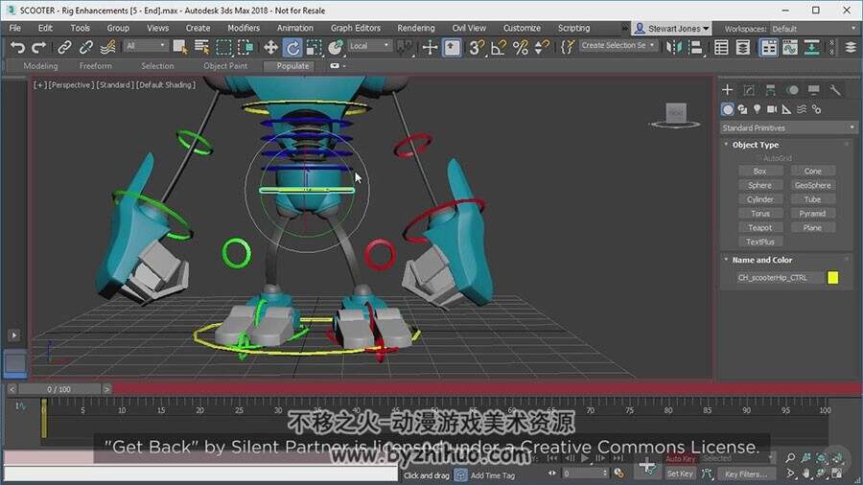Screen dimensions: 863x485
Task: Select the Select and Link tool
Action: pos(64,48)
